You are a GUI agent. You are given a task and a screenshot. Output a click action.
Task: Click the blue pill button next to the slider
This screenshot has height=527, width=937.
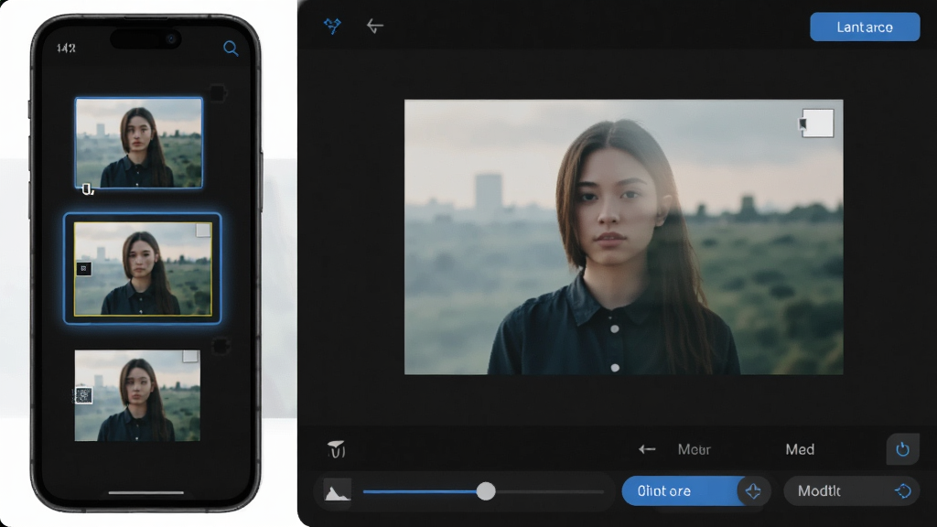(696, 491)
